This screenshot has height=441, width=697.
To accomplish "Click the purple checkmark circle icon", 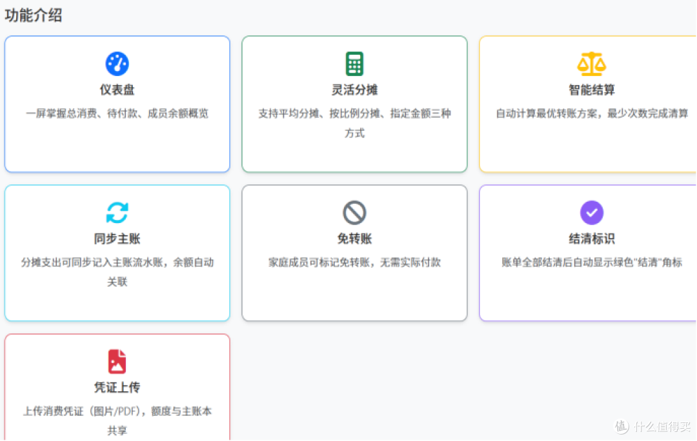I will (x=592, y=212).
